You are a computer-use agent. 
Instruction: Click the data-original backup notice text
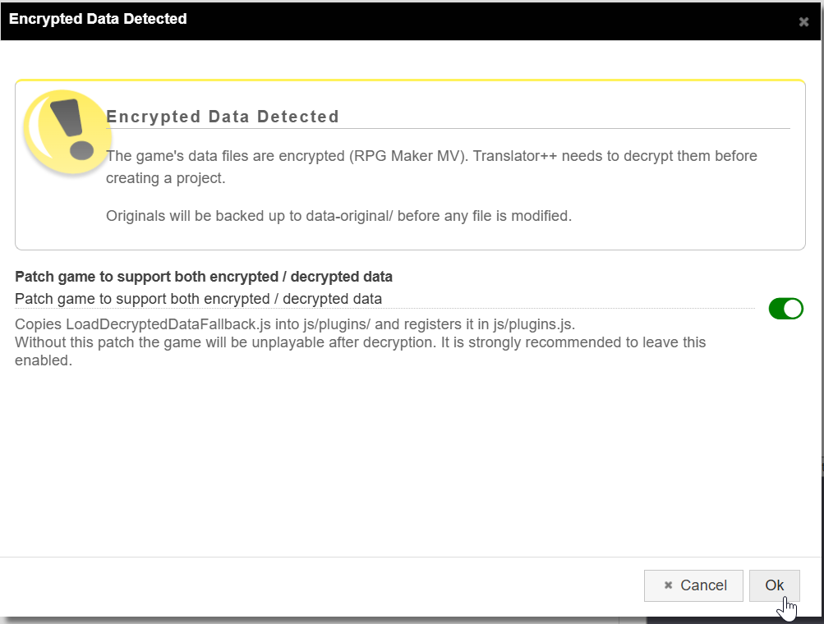click(338, 216)
